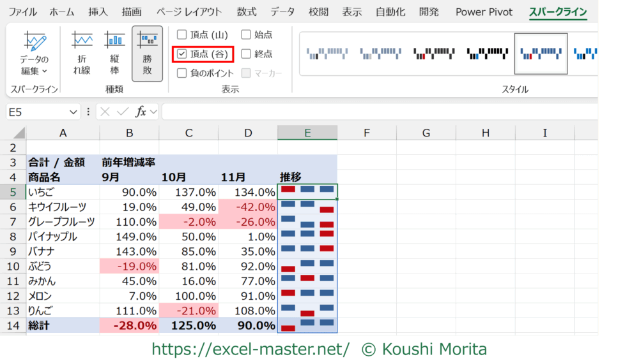Open the Power Pivot ribbon tab
Screen dimensions: 639x359
coord(484,12)
